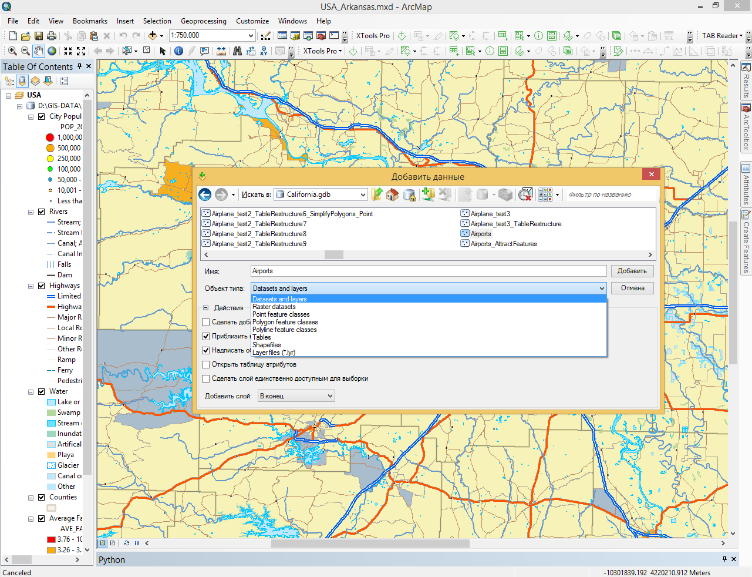Open the TAB Reader dropdown
Screen dimensions: 752x577
tap(722, 36)
